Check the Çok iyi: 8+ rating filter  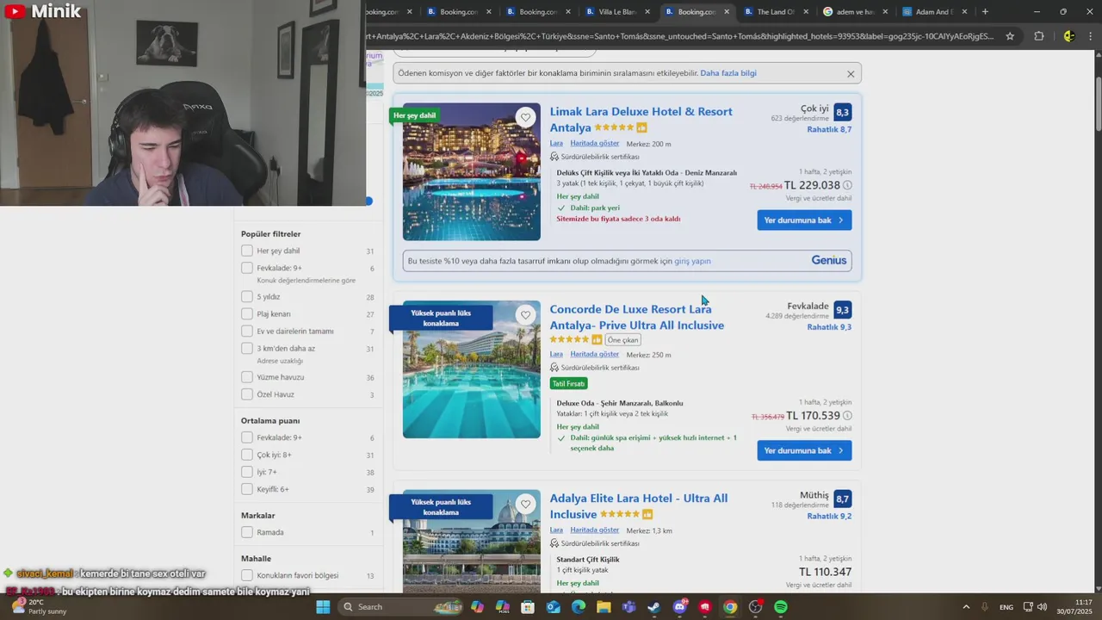247,455
